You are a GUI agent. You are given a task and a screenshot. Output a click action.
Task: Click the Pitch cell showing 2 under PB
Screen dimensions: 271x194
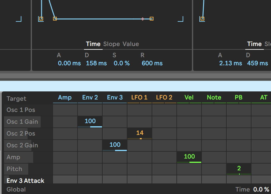239,169
